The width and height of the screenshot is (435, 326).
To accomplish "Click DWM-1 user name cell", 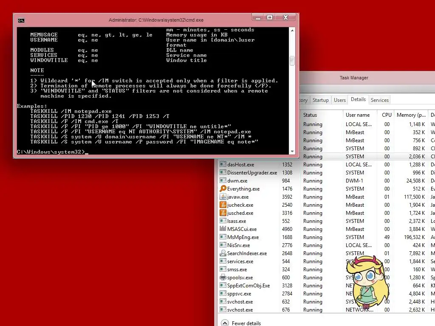I will pos(354,181).
